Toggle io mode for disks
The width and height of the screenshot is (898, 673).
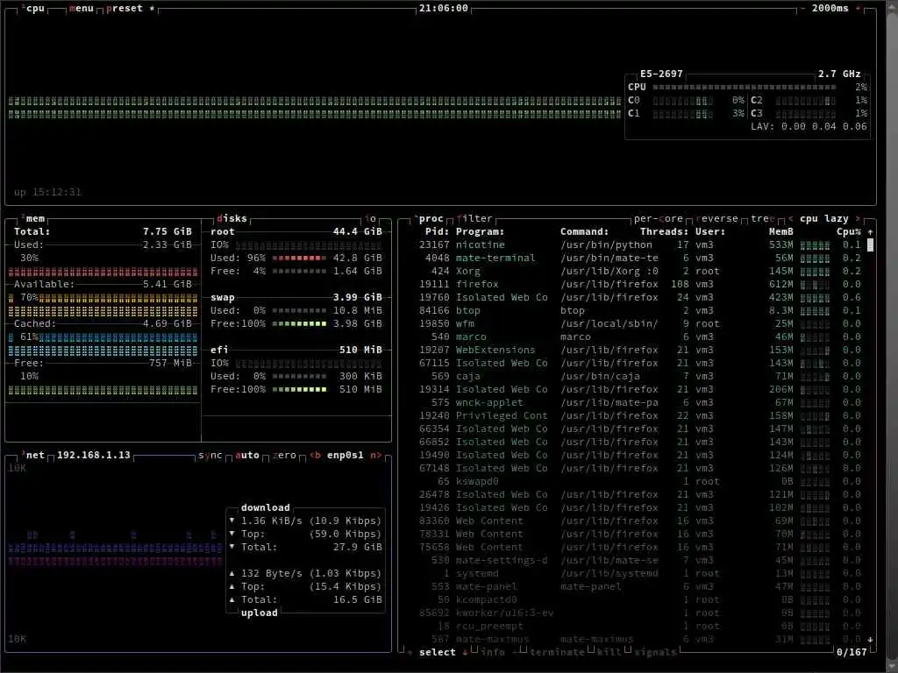click(x=371, y=218)
